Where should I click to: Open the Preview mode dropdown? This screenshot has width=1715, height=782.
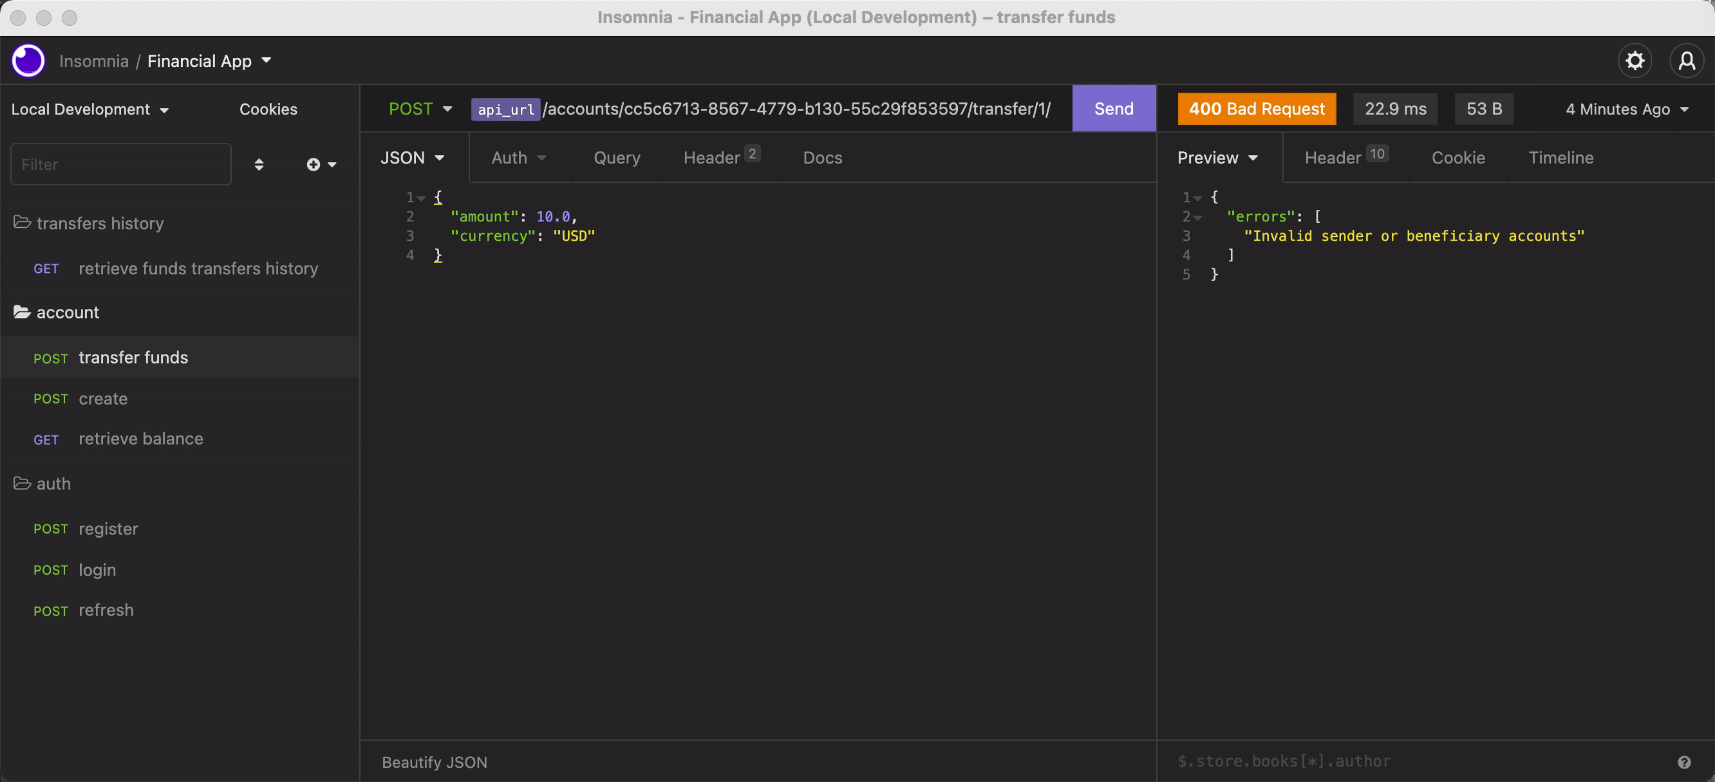[x=1217, y=158]
